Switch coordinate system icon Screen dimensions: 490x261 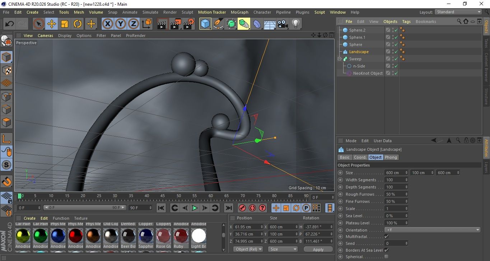point(146,24)
